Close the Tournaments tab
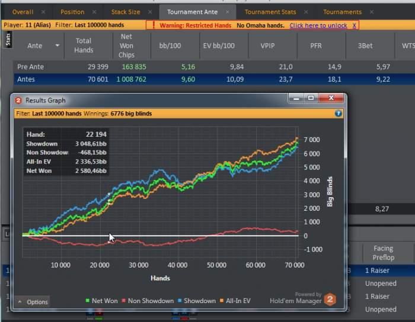The width and height of the screenshot is (415, 322). click(372, 12)
